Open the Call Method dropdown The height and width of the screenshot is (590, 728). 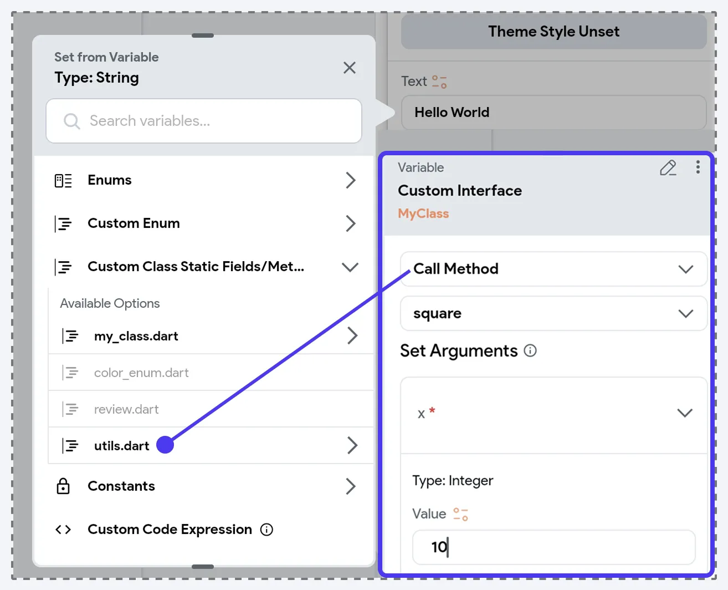click(x=554, y=269)
